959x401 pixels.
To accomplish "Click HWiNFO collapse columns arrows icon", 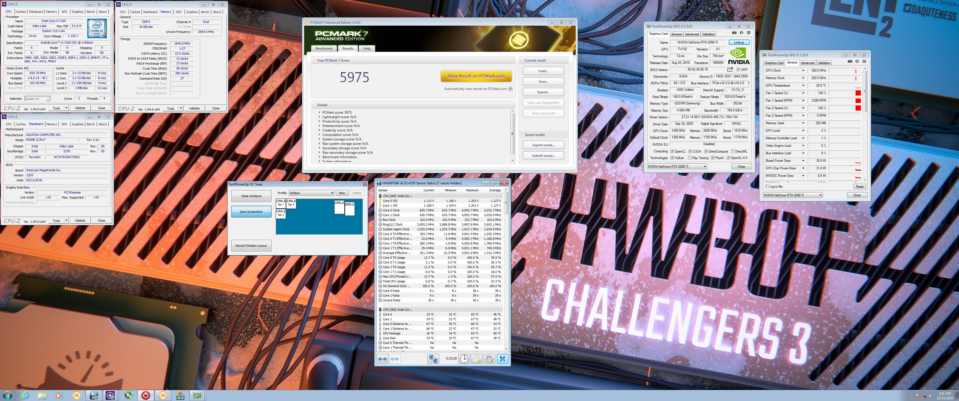I will tap(395, 359).
